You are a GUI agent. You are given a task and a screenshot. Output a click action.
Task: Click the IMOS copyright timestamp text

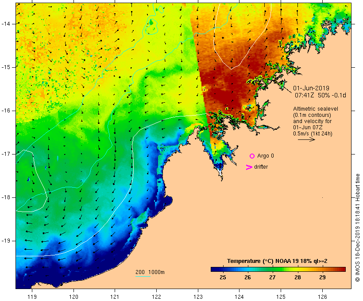point(357,228)
